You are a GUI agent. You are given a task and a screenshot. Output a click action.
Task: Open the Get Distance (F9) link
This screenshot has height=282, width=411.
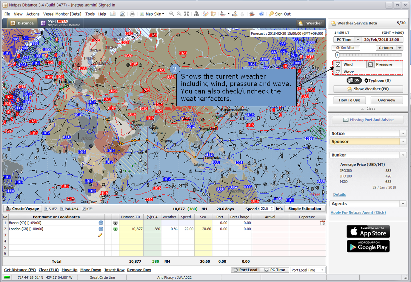point(20,270)
